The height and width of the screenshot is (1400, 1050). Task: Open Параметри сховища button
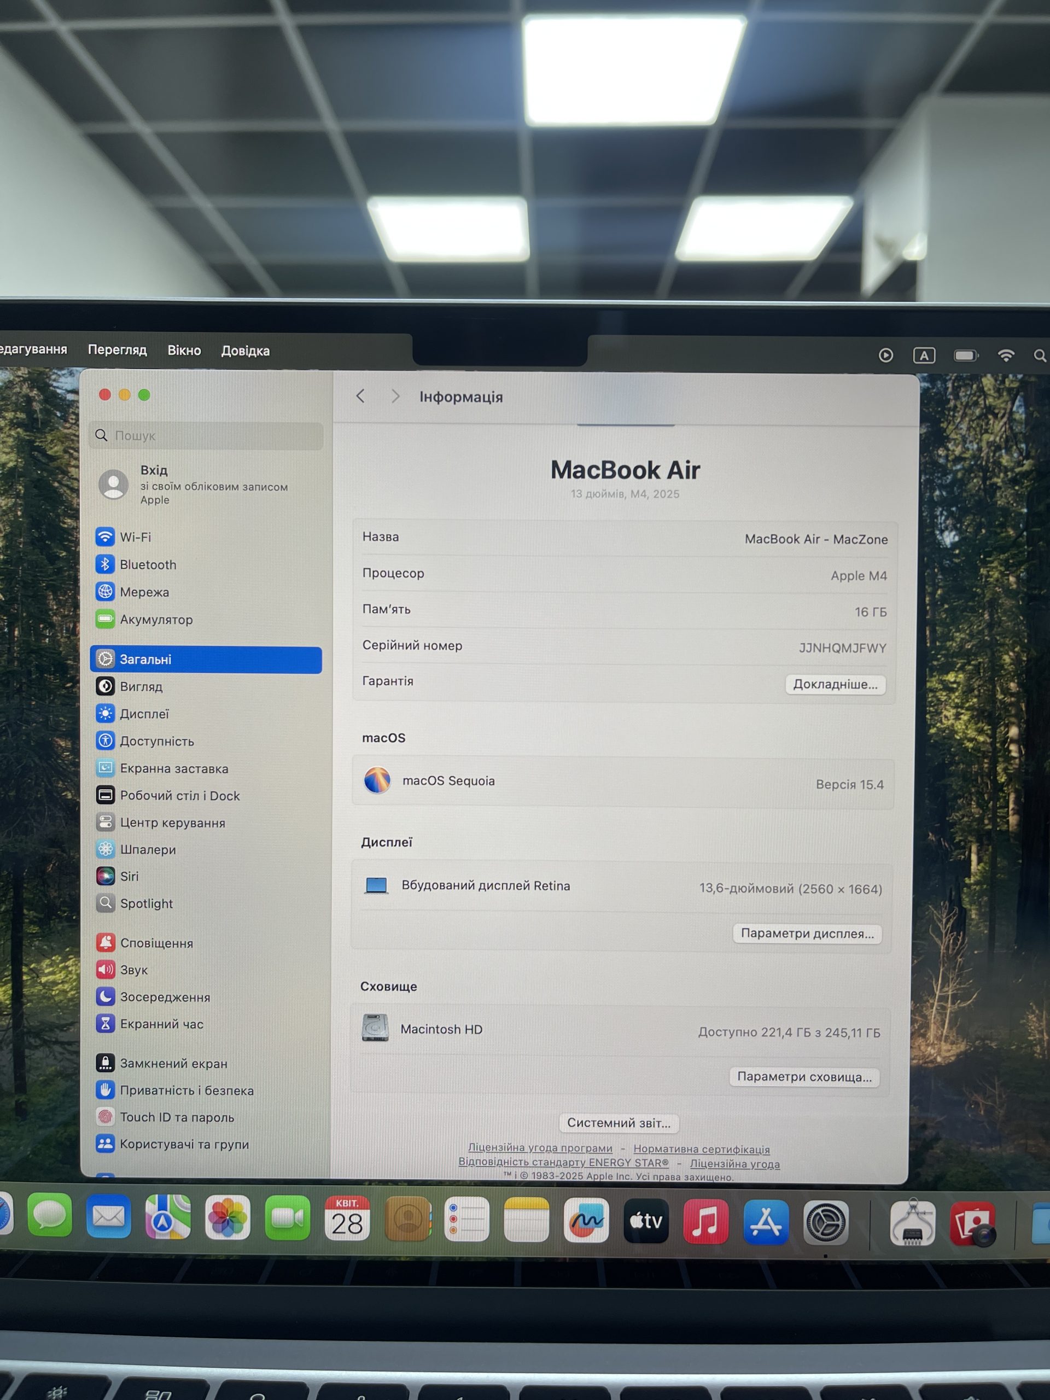click(x=804, y=1077)
